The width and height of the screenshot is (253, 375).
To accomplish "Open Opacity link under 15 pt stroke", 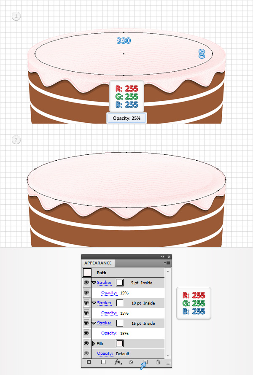I will pyautogui.click(x=109, y=333).
